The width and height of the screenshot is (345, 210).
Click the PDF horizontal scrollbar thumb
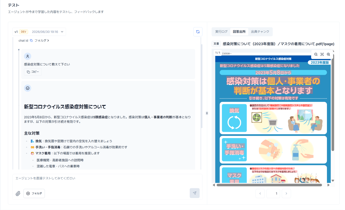click(x=269, y=185)
